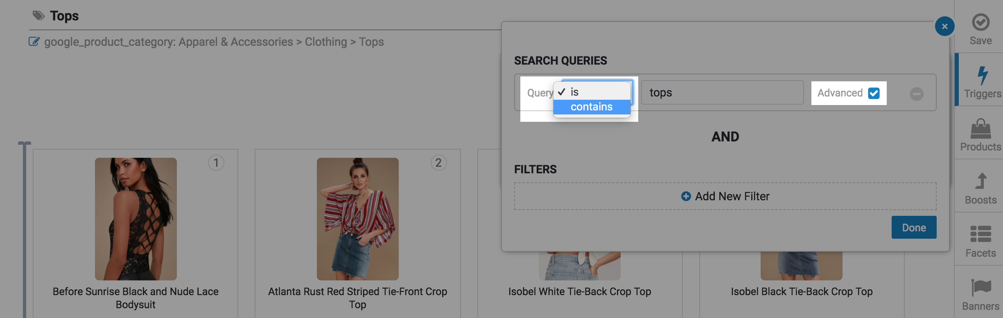Remove the search query with minus icon
This screenshot has height=318, width=1003.
point(917,94)
